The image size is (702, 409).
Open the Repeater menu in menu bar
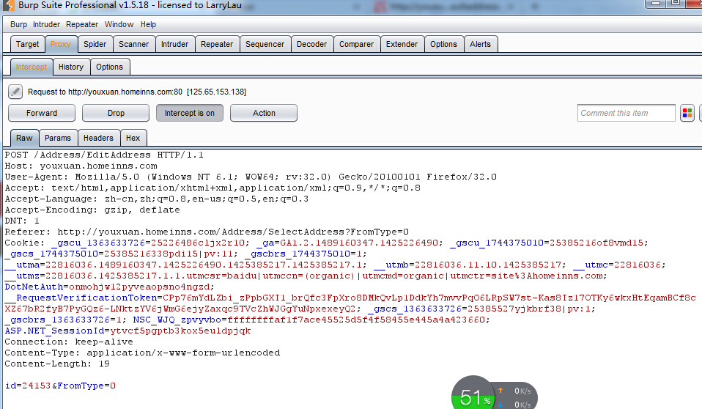pyautogui.click(x=82, y=24)
